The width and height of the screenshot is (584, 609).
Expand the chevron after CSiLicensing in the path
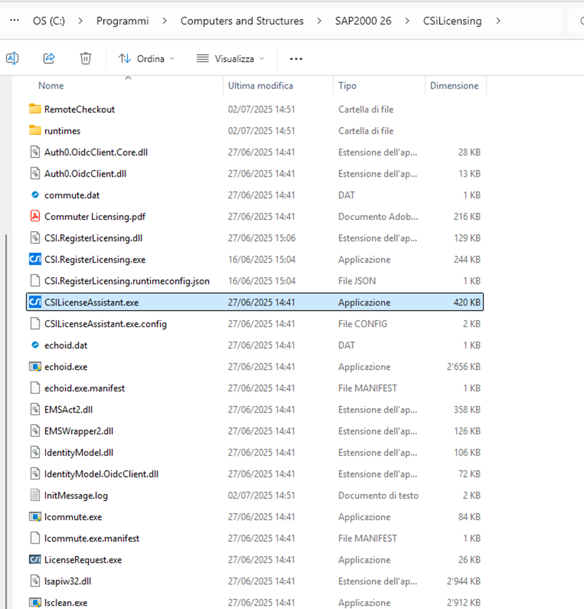[498, 21]
